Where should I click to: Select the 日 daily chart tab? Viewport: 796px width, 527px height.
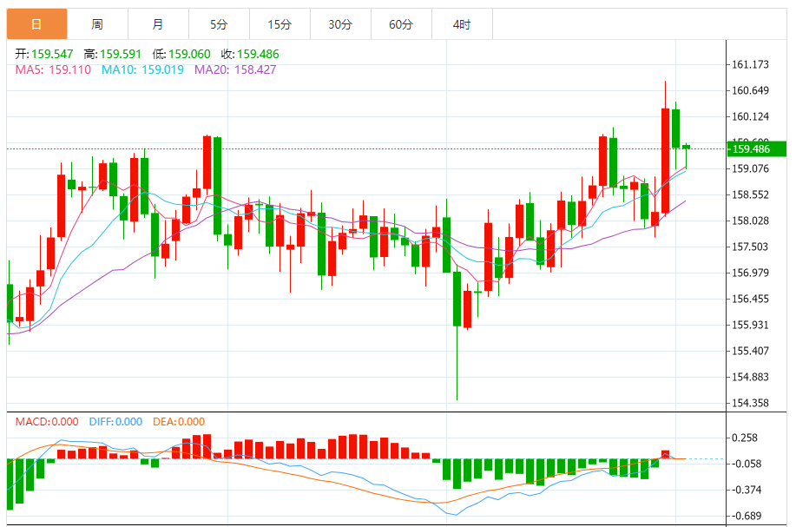[x=36, y=23]
